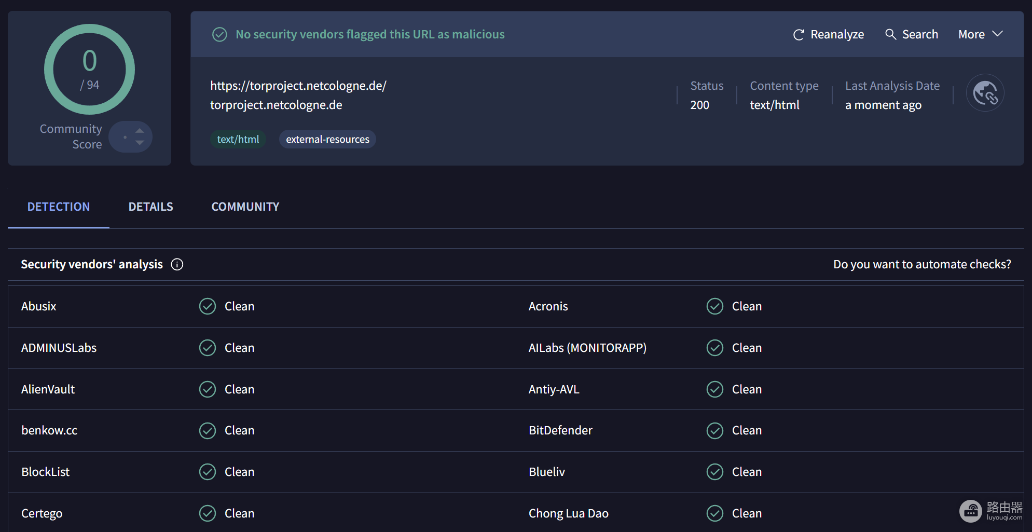This screenshot has height=532, width=1032.
Task: Click the AlienVault vendor name
Action: 48,389
